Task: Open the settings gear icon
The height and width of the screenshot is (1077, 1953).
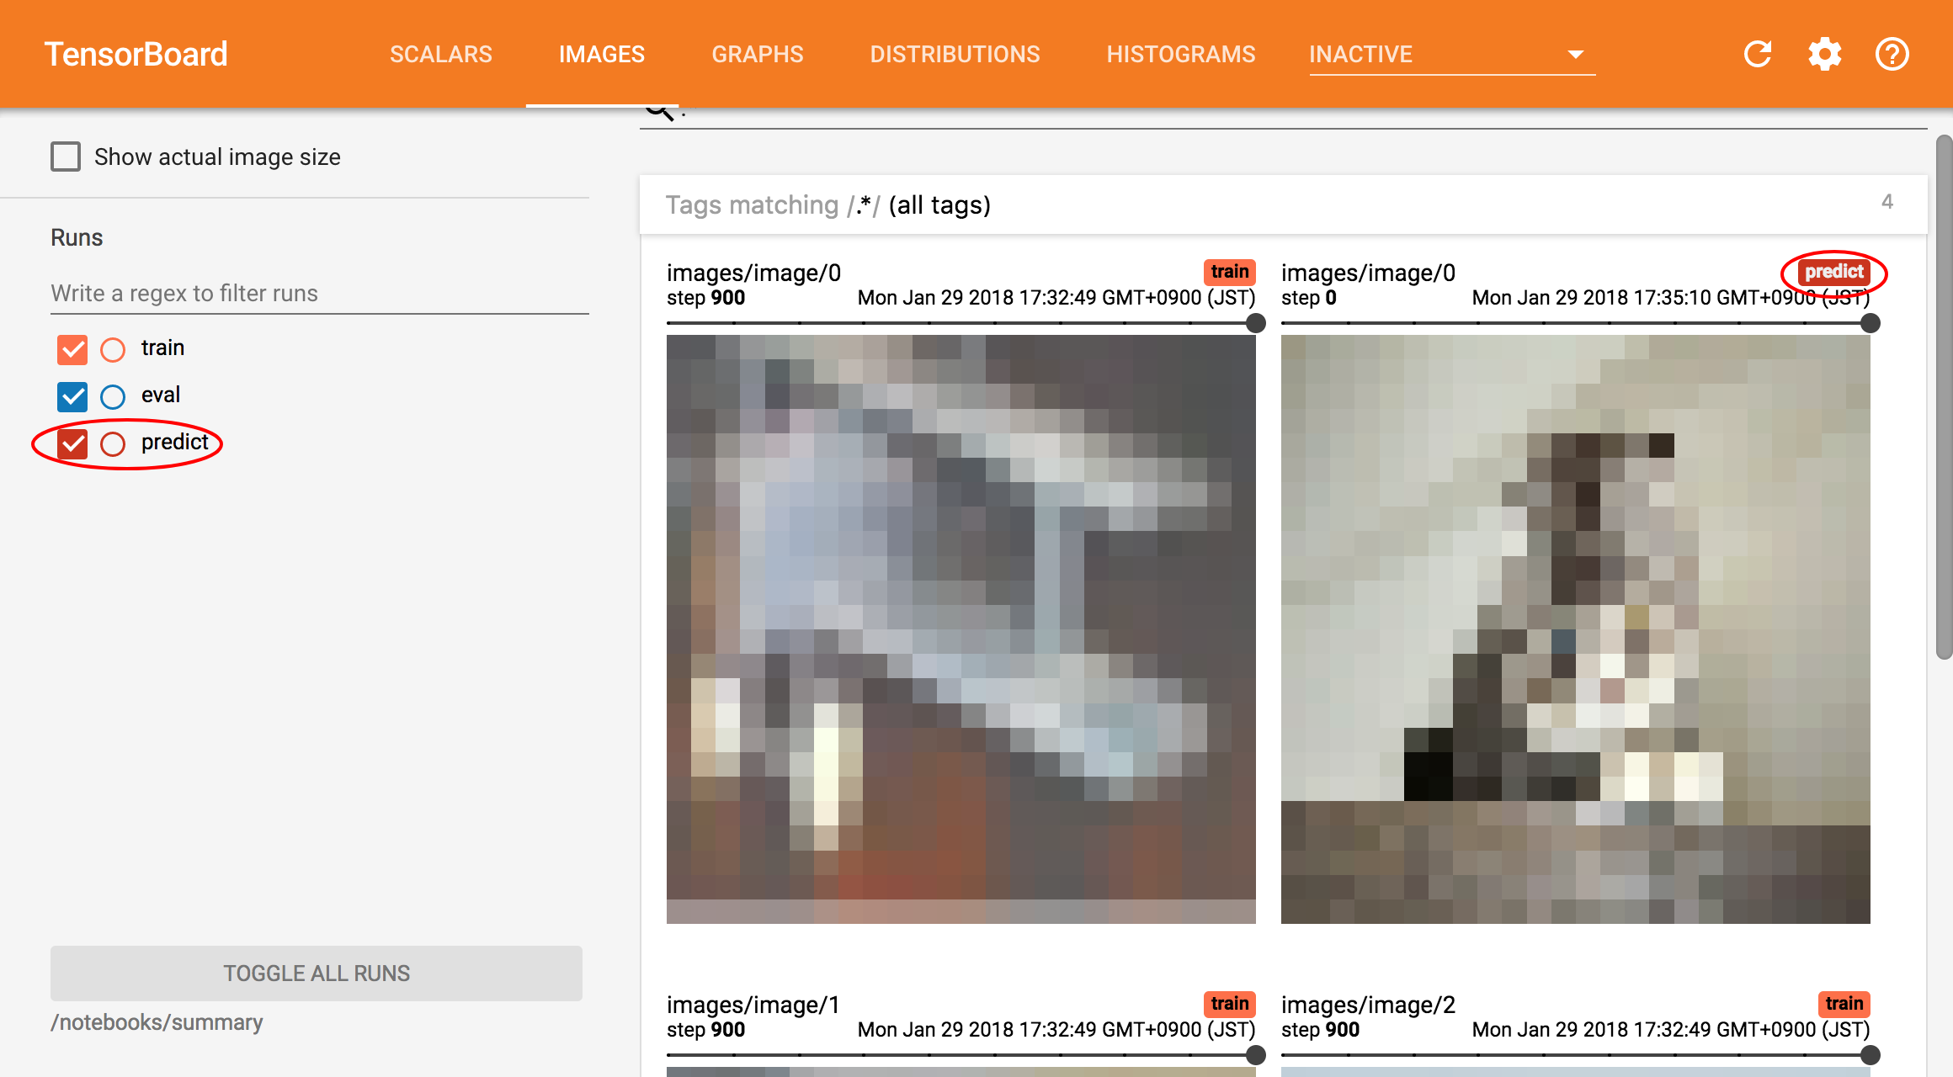Action: pyautogui.click(x=1825, y=54)
